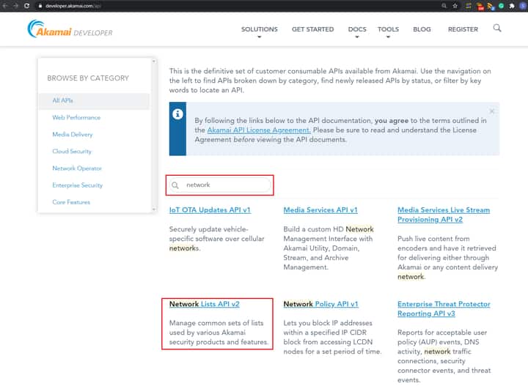Bookmark this page with the star icon
This screenshot has height=386, width=528.
(x=455, y=5)
